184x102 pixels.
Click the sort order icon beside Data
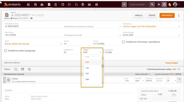pyautogui.click(x=179, y=69)
